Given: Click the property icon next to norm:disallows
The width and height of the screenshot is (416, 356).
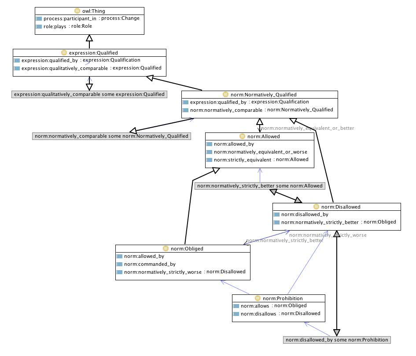Looking at the screenshot, I should point(236,314).
